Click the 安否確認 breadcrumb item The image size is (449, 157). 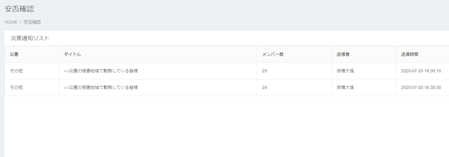pos(32,22)
